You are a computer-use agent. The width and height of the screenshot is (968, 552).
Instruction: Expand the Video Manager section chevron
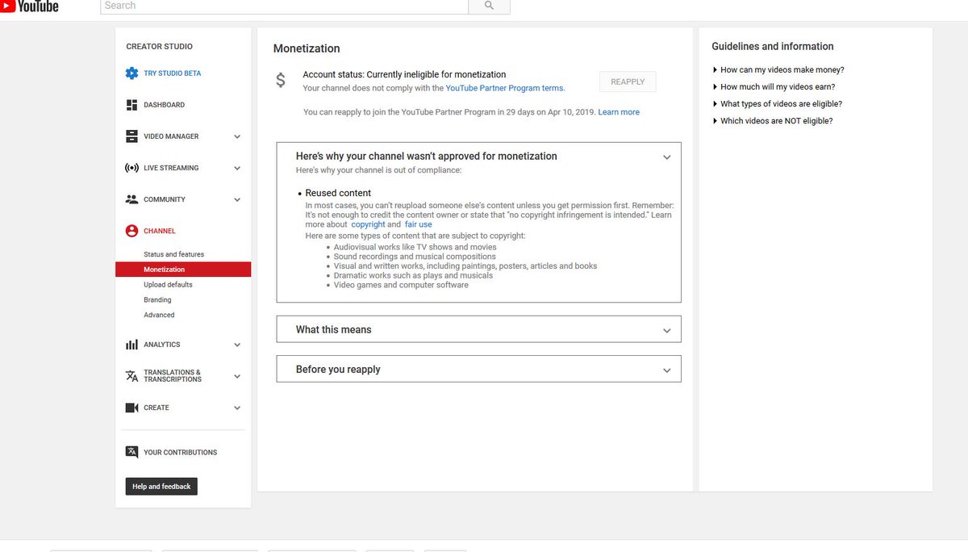click(237, 137)
